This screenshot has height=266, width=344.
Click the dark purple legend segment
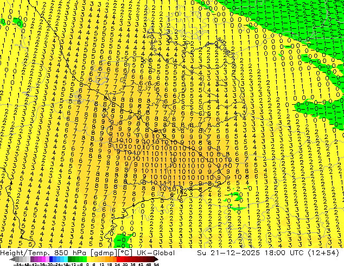32,259
